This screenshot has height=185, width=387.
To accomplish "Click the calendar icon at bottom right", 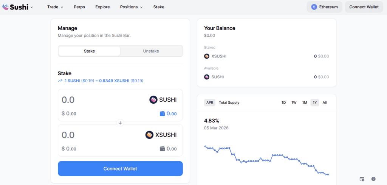I will click(362, 179).
